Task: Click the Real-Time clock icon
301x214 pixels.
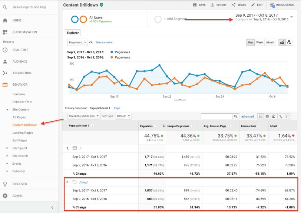Action: pos(5,50)
